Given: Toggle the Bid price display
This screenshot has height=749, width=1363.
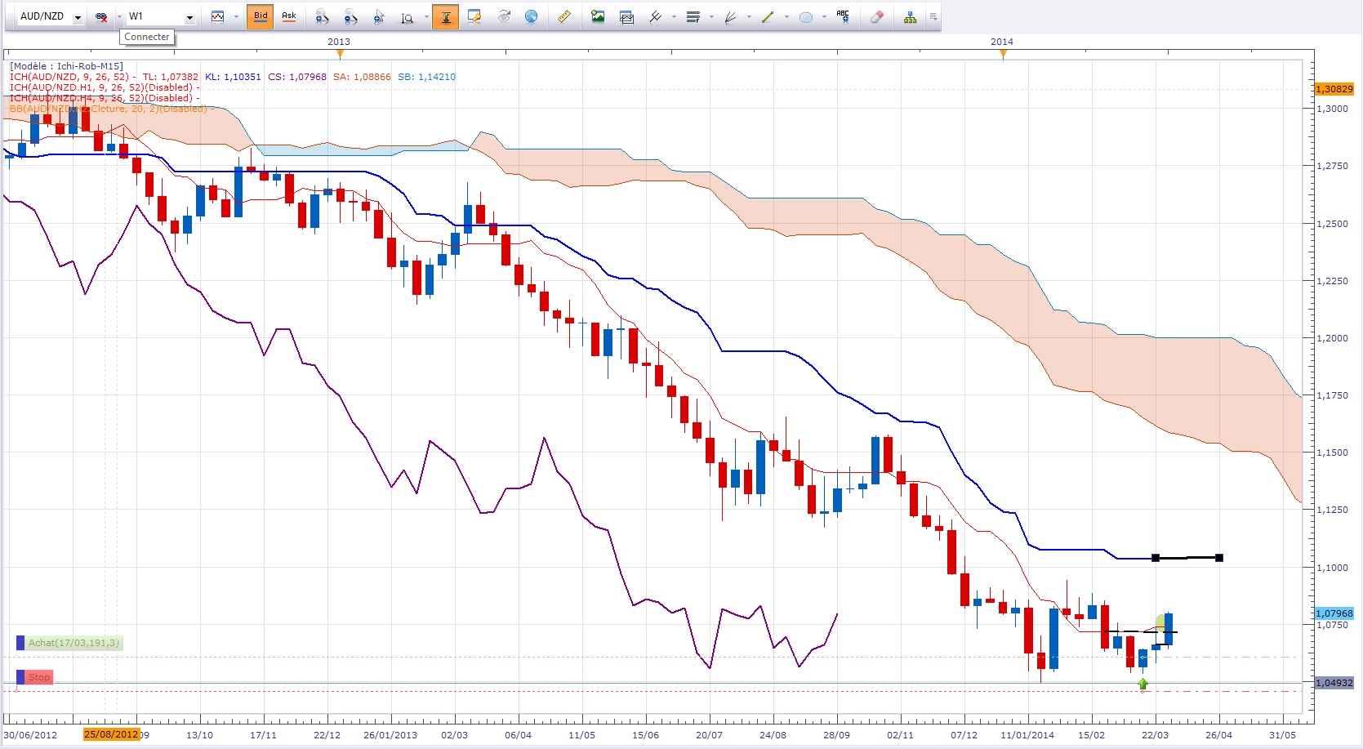Looking at the screenshot, I should [261, 16].
